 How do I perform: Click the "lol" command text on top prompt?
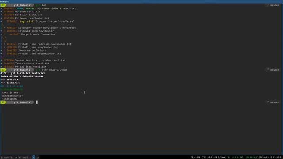(44, 5)
